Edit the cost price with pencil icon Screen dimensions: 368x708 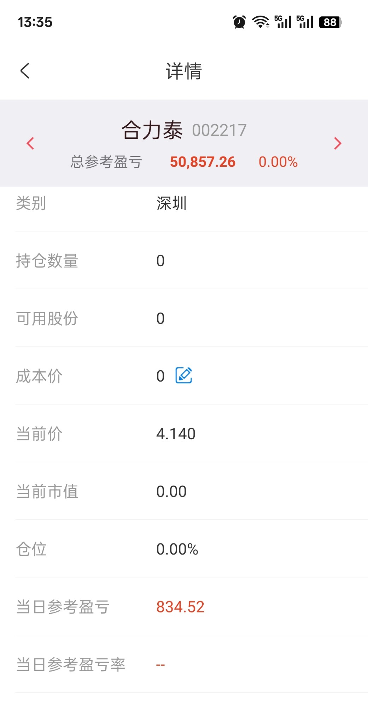[x=184, y=375]
